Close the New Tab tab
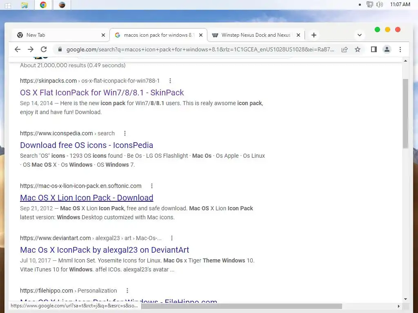418x313 pixels. click(x=103, y=35)
